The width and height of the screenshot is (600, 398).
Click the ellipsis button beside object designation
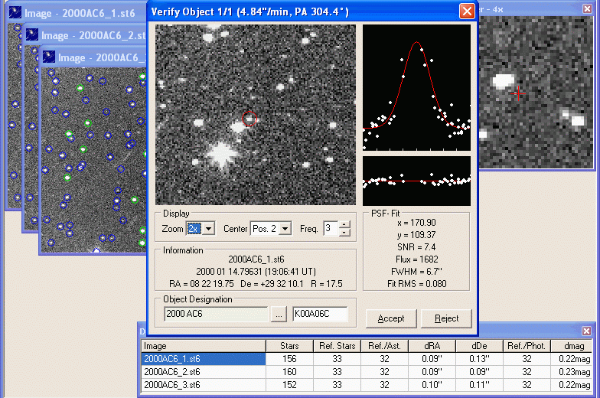coord(279,314)
